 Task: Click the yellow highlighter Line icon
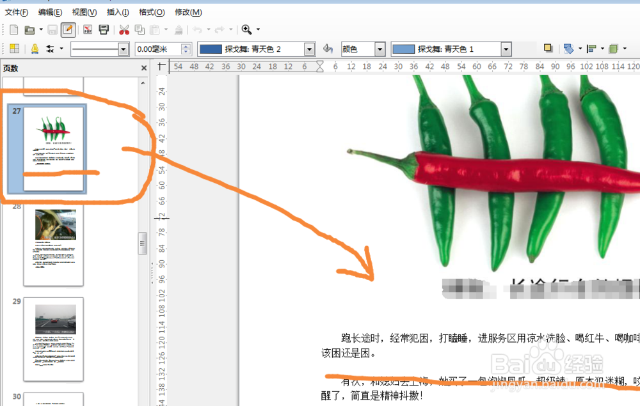tap(35, 49)
